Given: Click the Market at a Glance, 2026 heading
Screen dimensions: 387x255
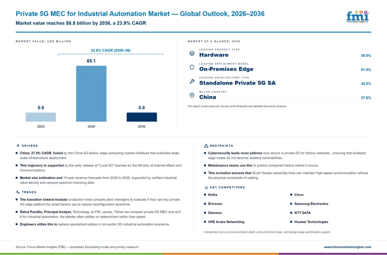Looking at the screenshot, I should click(x=214, y=41).
